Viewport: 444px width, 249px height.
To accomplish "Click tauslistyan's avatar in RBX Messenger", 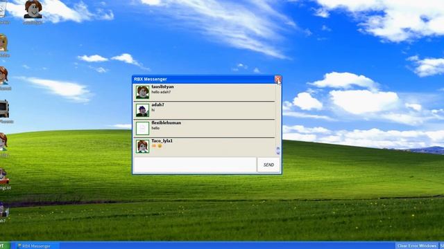I will point(142,92).
